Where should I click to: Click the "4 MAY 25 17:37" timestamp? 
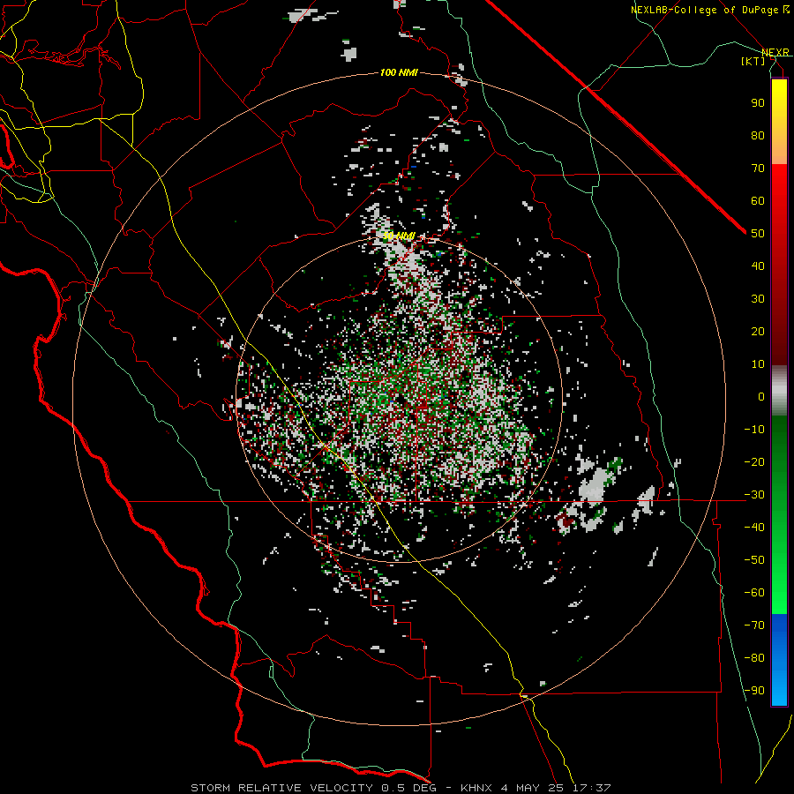coord(556,788)
